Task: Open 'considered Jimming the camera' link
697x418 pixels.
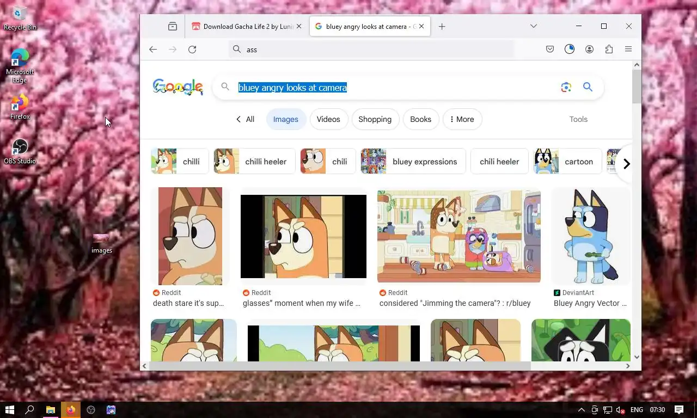Action: coord(455,303)
